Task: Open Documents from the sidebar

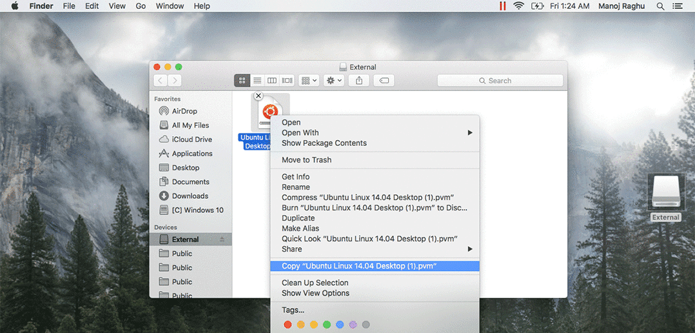Action: (191, 182)
